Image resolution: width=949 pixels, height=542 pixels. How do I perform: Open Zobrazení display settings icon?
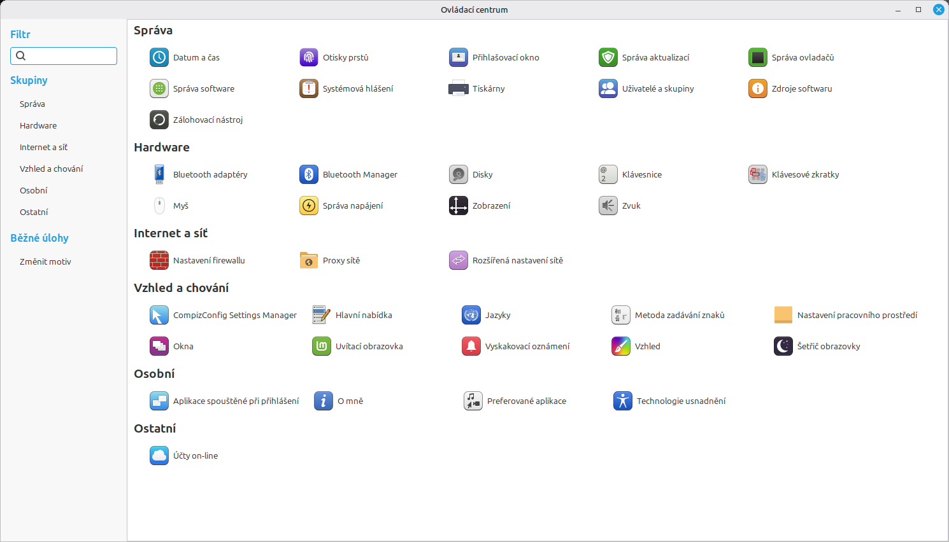pyautogui.click(x=459, y=205)
